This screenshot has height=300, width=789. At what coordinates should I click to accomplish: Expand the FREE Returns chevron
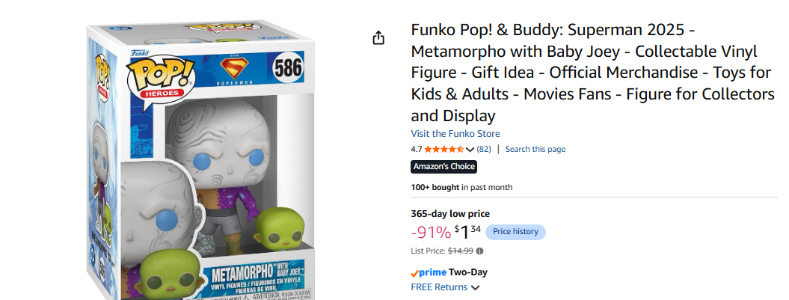(x=475, y=288)
